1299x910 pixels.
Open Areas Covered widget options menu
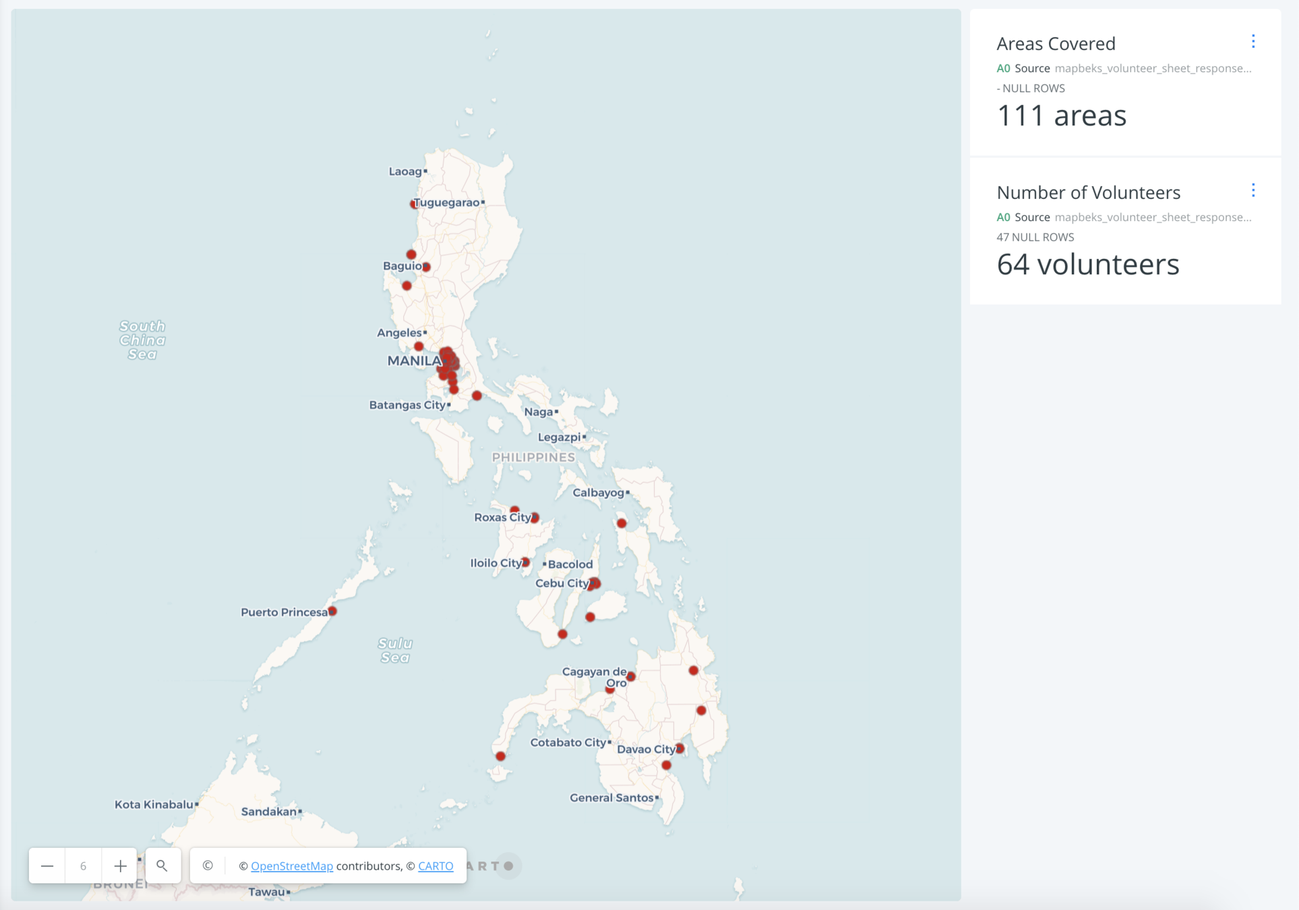tap(1253, 42)
